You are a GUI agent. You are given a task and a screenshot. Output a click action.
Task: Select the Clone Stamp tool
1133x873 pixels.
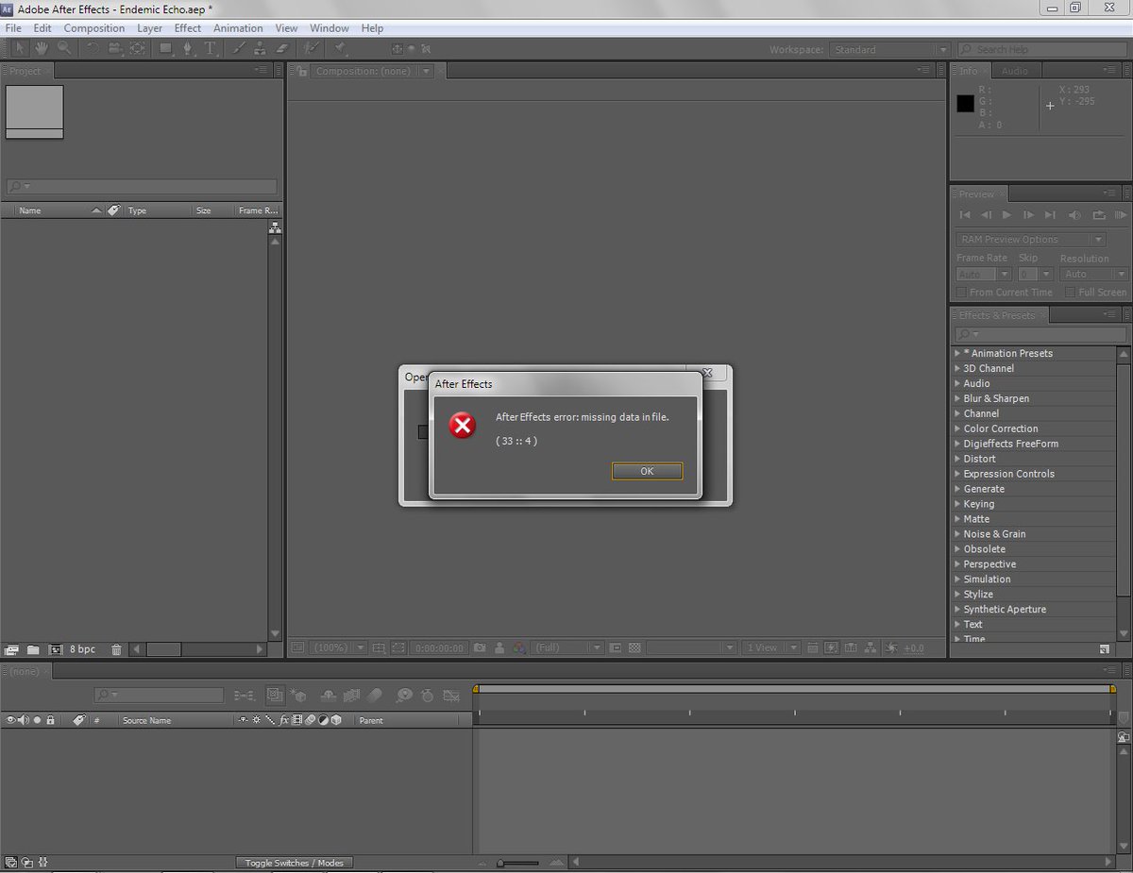pos(261,48)
